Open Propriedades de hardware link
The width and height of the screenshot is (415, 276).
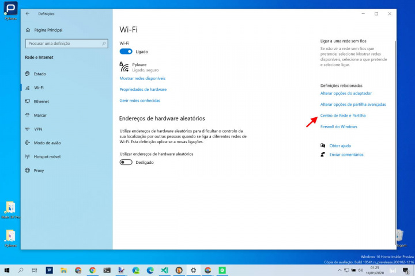[143, 90]
